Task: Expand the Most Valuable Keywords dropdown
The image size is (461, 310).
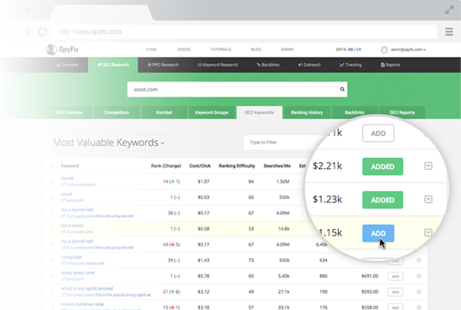Action: click(x=108, y=143)
